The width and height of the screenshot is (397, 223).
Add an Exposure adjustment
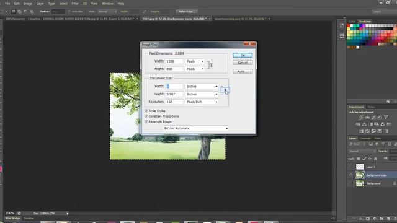[380, 117]
